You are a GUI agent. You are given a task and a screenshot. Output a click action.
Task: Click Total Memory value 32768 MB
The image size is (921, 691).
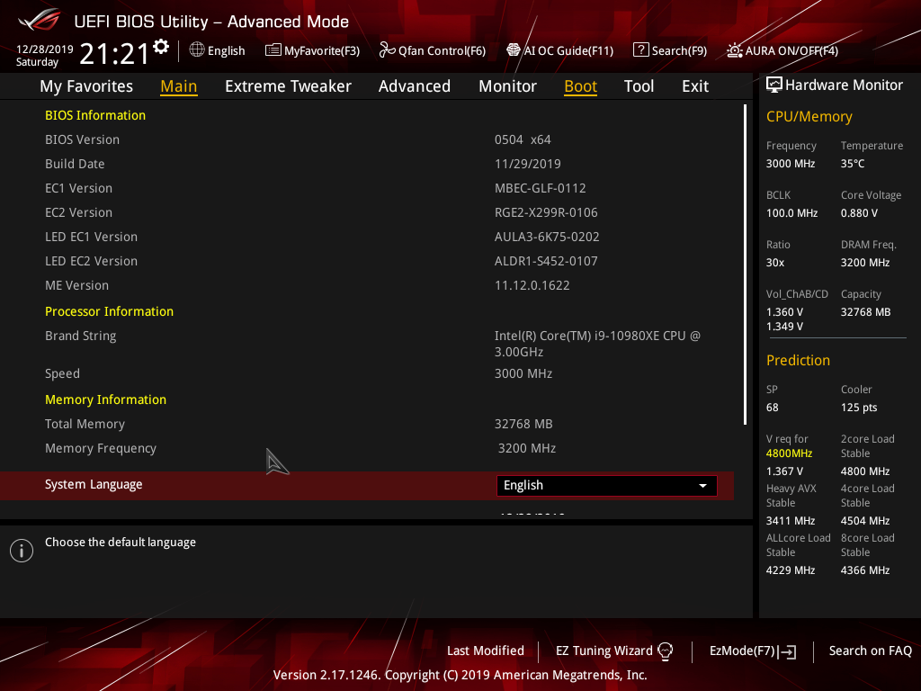pyautogui.click(x=523, y=425)
